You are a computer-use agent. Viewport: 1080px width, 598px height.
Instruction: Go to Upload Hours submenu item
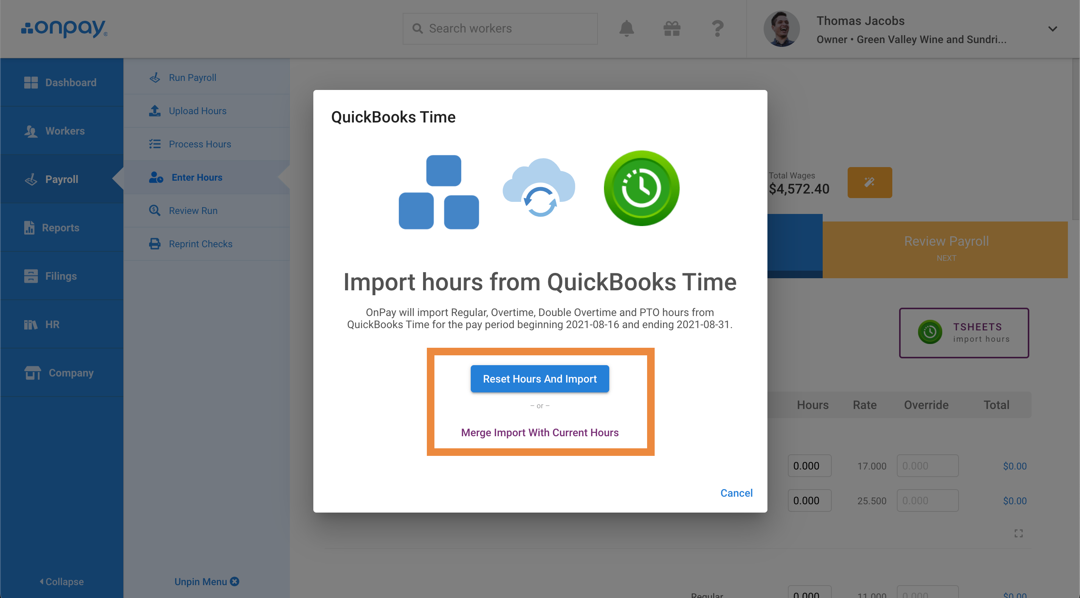(207, 110)
